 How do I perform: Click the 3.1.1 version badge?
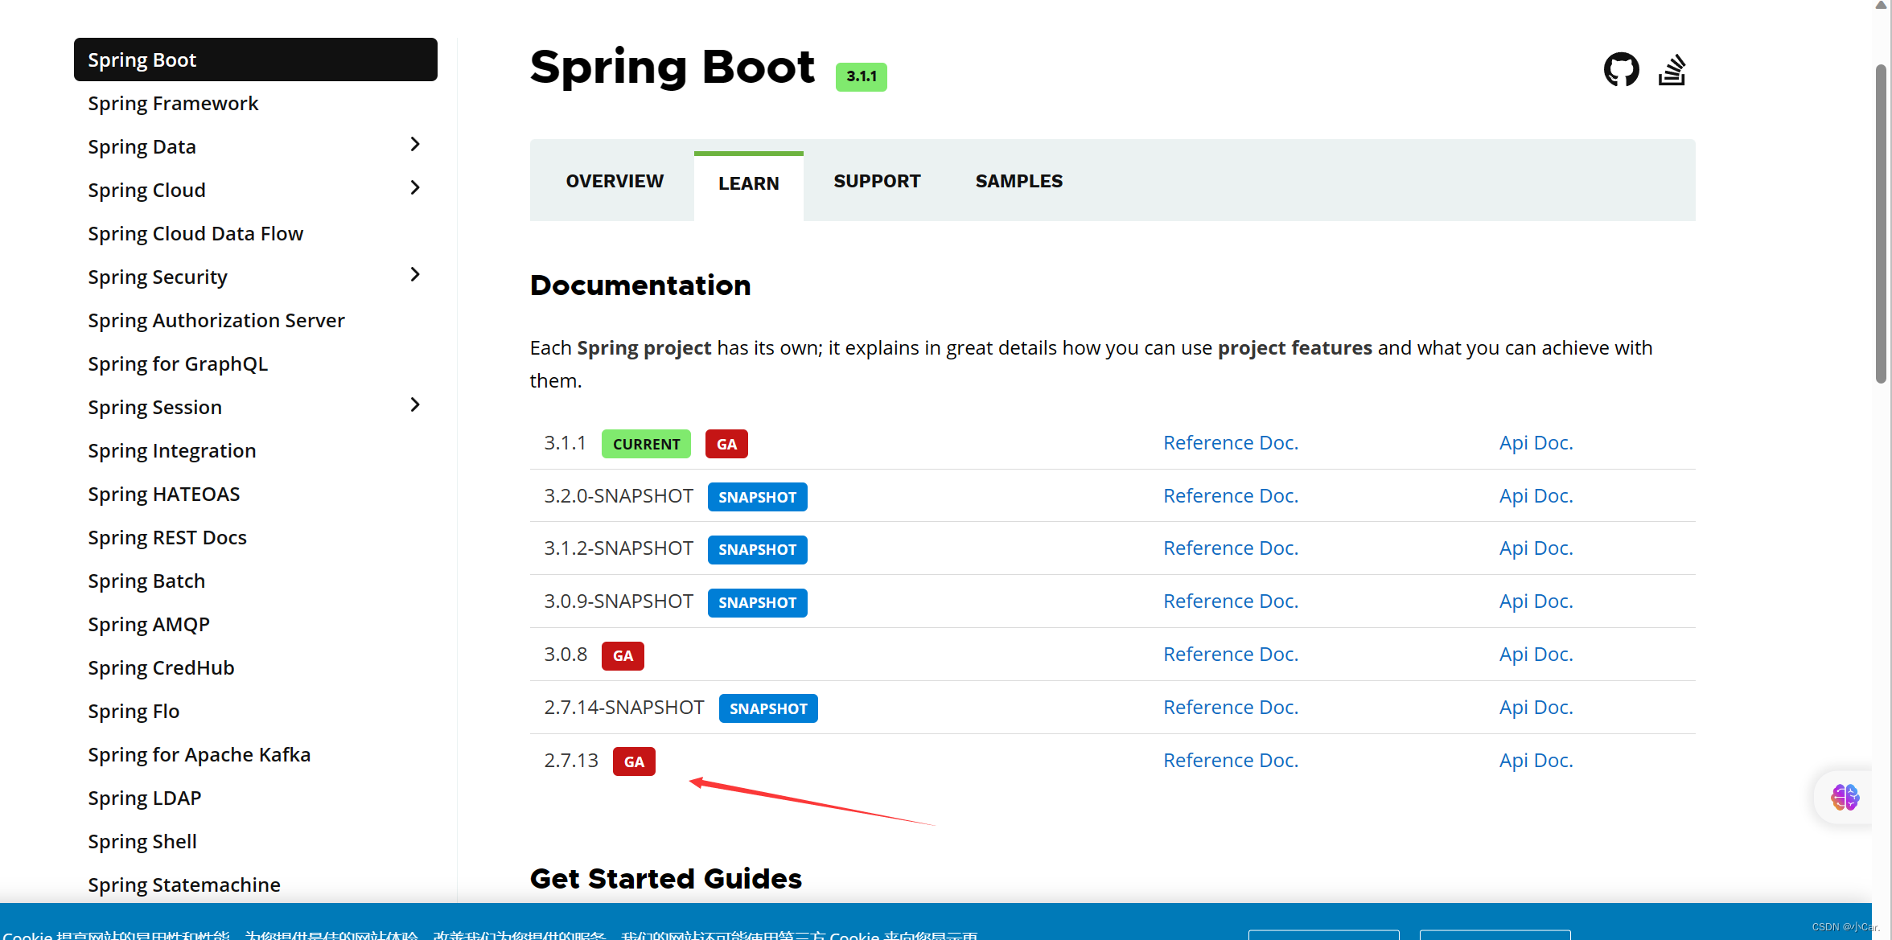[861, 76]
